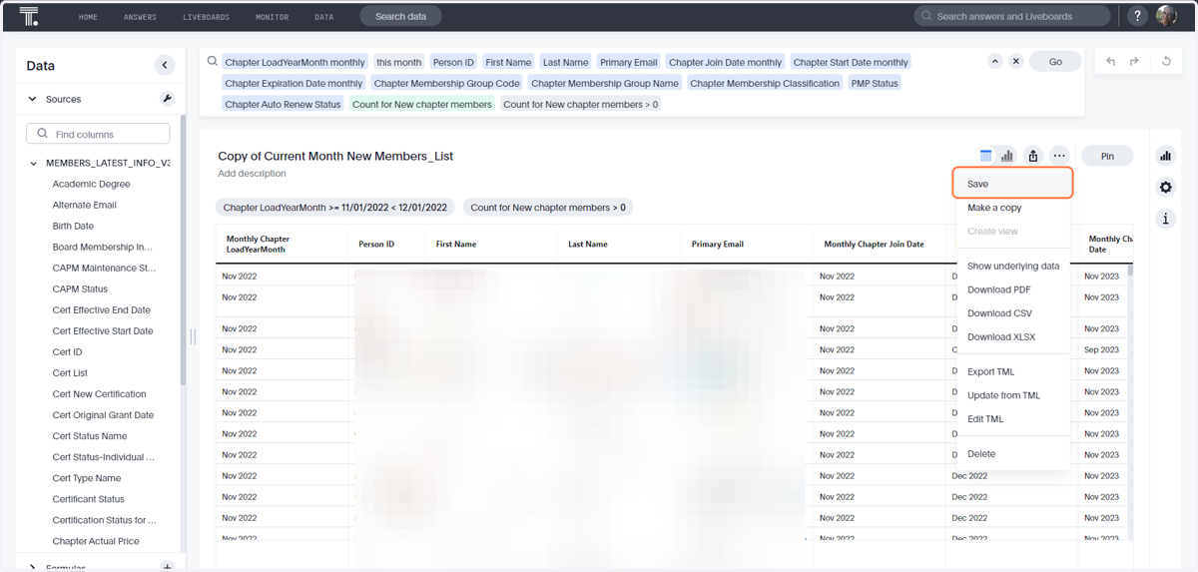
Task: Open the help question mark icon
Action: 1137,16
